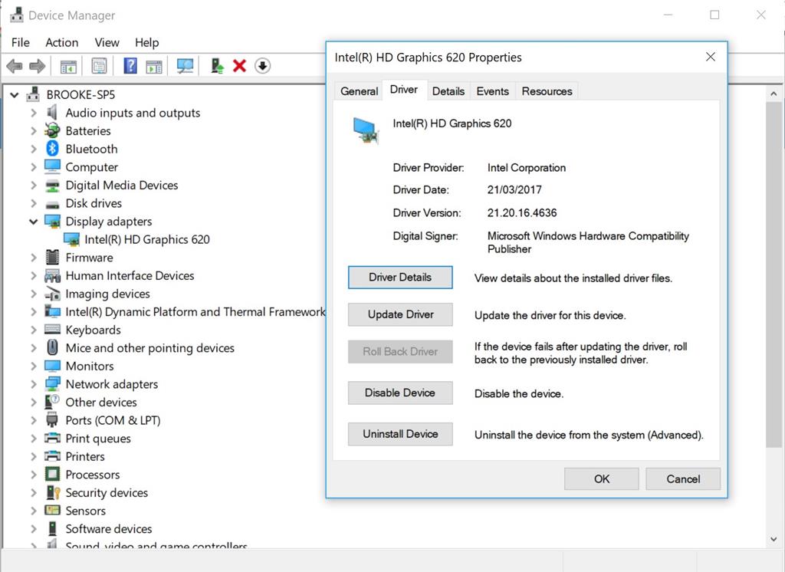Click the Forward arrow toolbar icon

pyautogui.click(x=38, y=66)
